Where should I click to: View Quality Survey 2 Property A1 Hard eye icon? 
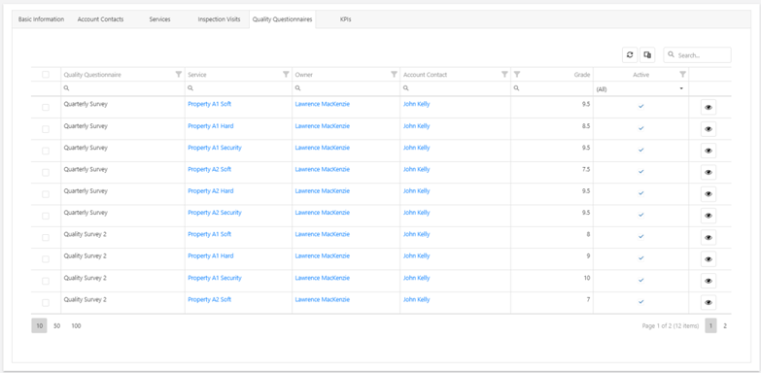pos(709,259)
